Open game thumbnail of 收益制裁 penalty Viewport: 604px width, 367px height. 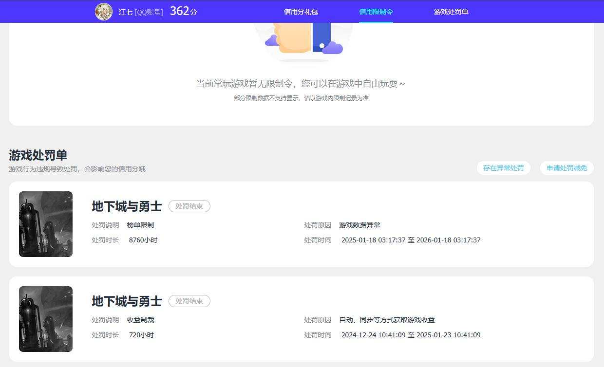[46, 319]
